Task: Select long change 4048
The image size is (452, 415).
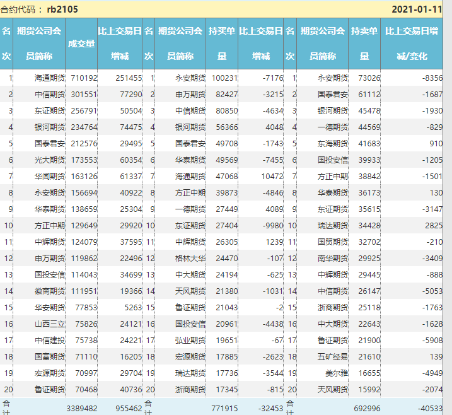Action: point(274,127)
